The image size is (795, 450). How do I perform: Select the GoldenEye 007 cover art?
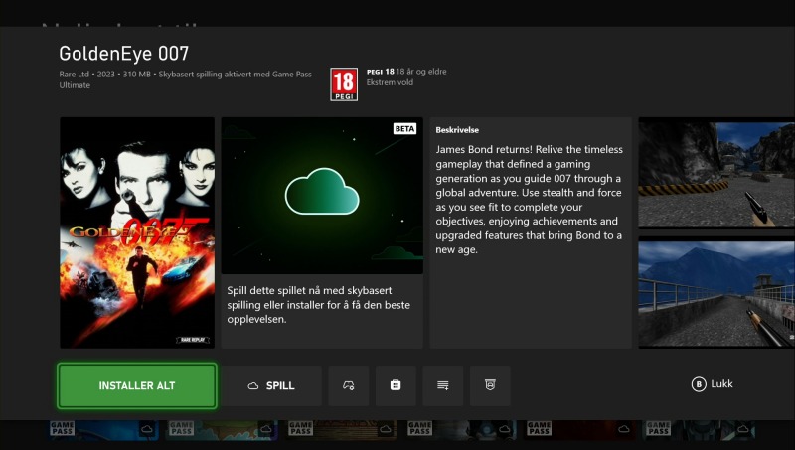coord(137,232)
